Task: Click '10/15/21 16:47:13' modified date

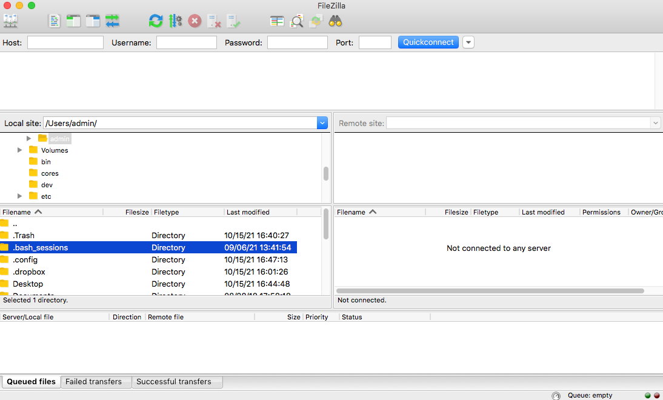Action: point(256,259)
